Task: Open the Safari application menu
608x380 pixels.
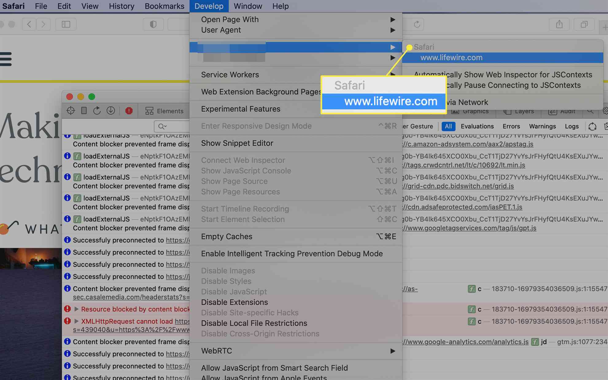Action: [14, 6]
